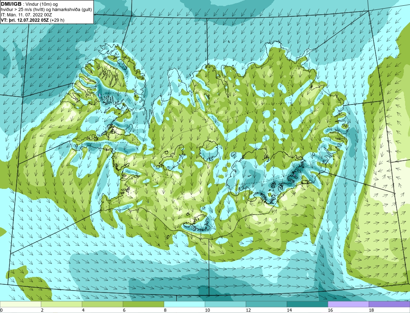Click the 12–14 m/s teal legend swatch

click(266, 304)
